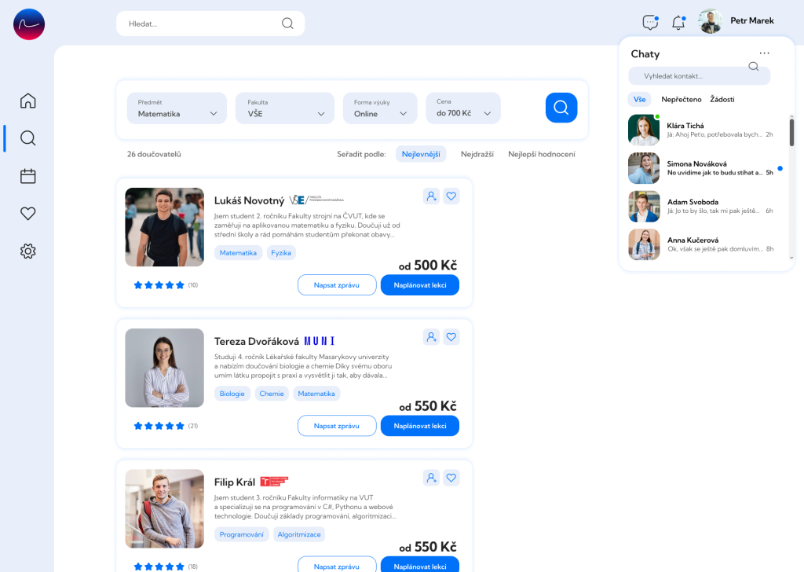Open settings gear in sidebar
This screenshot has height=572, width=804.
click(x=28, y=251)
